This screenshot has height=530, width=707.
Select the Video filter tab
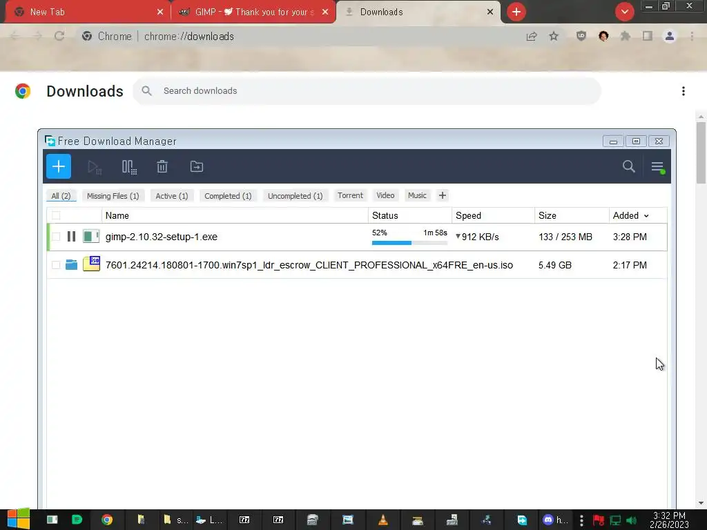point(385,195)
